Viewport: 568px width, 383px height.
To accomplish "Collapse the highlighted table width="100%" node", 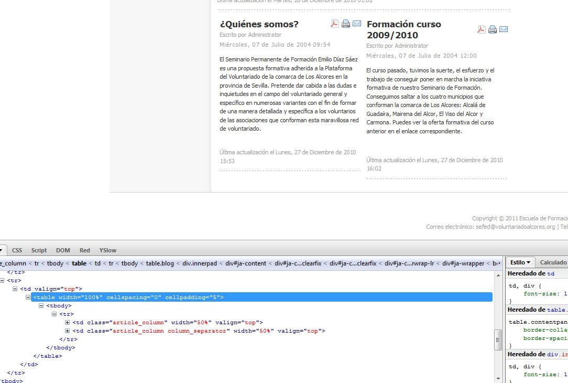I will click(x=28, y=297).
